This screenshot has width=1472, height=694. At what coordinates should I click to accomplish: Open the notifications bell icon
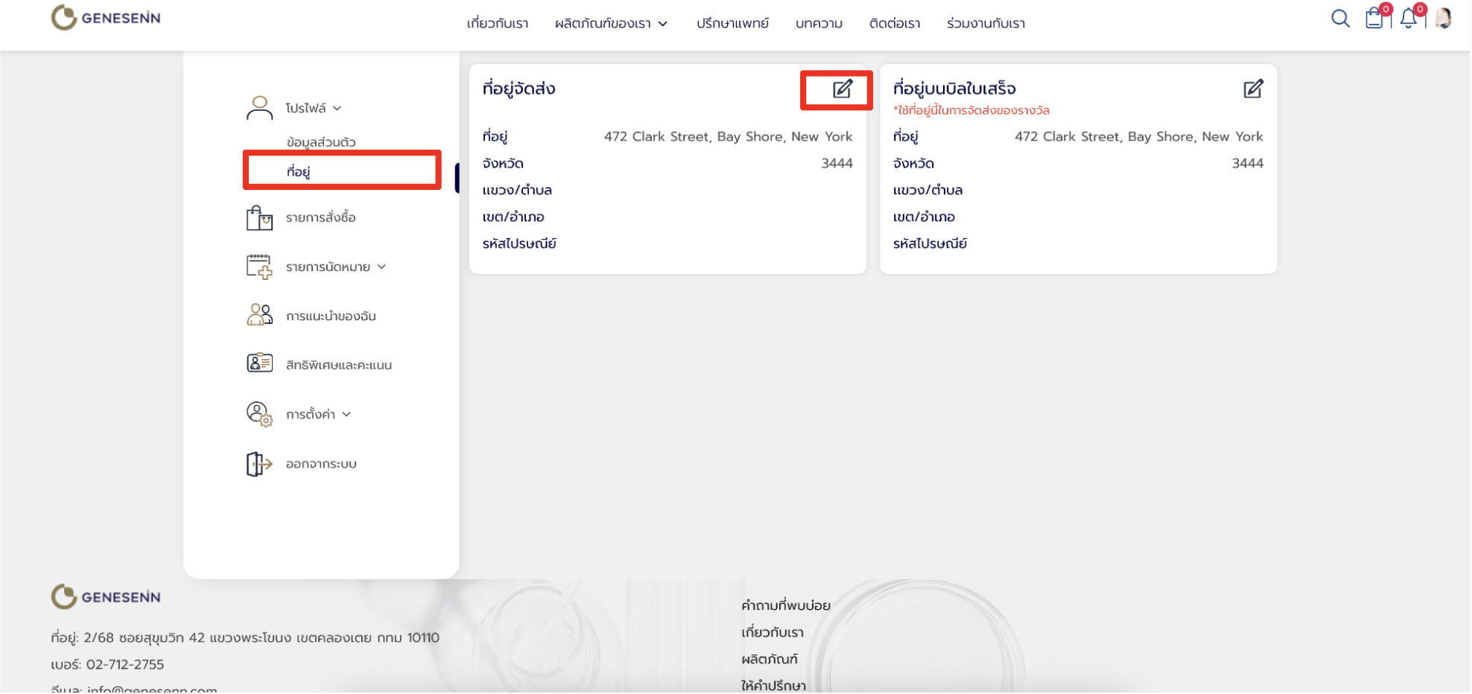tap(1408, 19)
